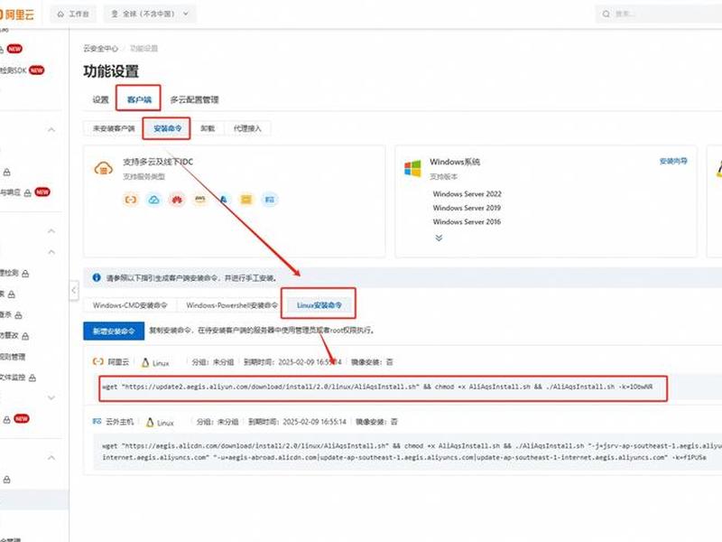Click the multi-cloud IDC cloud icon
The width and height of the screenshot is (722, 542).
click(x=103, y=169)
